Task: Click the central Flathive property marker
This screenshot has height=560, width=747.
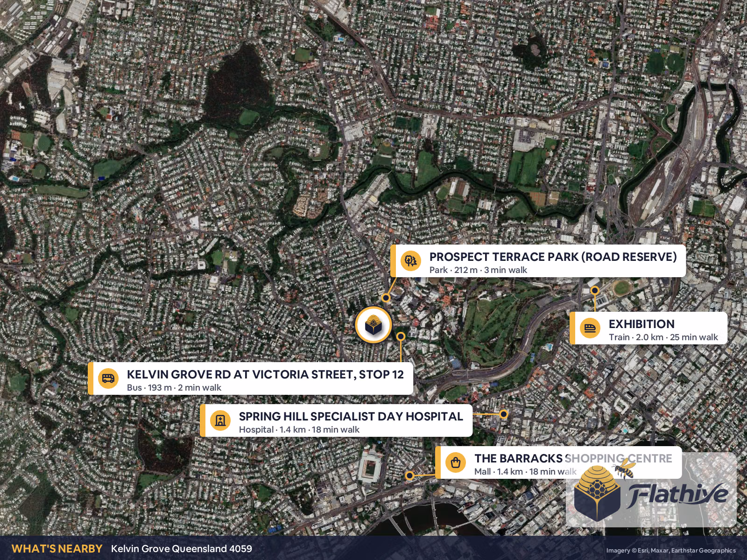Action: [x=373, y=325]
